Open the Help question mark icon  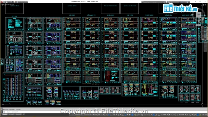[x=187, y=2]
